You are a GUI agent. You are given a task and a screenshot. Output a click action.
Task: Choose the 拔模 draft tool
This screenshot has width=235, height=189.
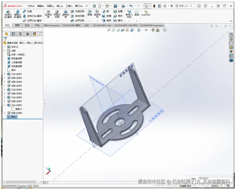(107, 16)
